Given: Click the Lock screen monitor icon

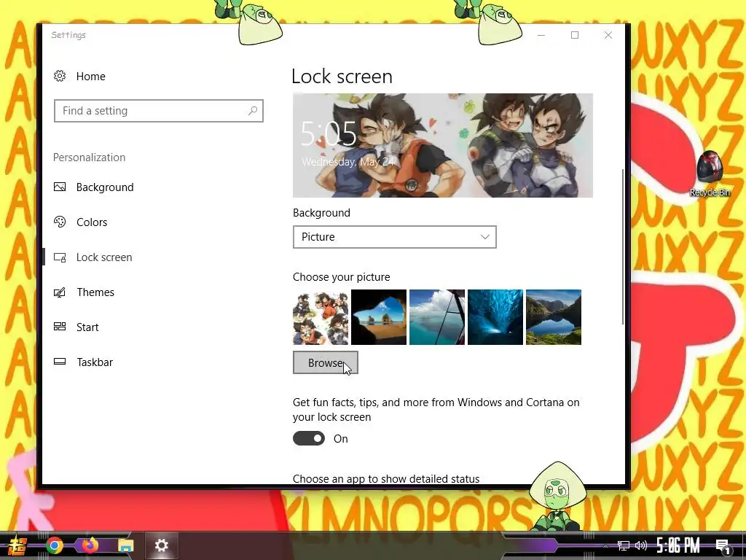Looking at the screenshot, I should tap(60, 257).
